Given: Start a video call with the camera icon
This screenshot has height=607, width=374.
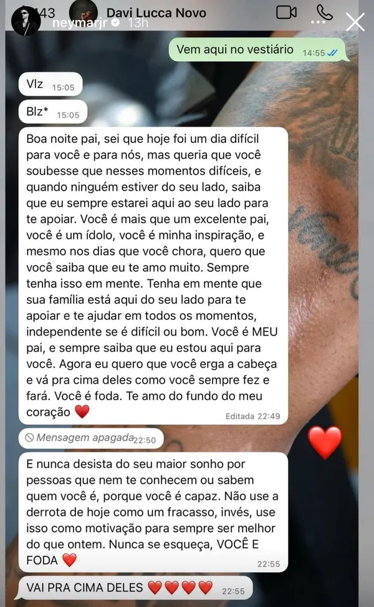Looking at the screenshot, I should click(x=287, y=12).
